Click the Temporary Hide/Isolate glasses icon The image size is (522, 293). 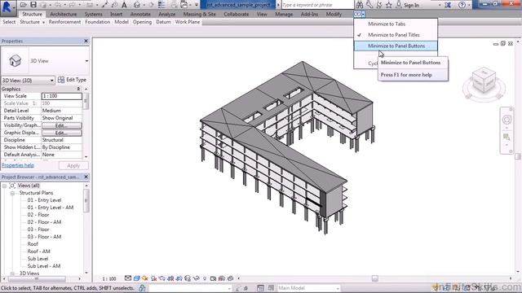pos(197,278)
